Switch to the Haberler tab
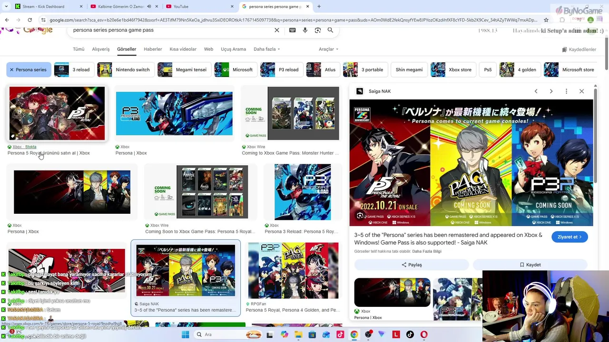Image resolution: width=609 pixels, height=342 pixels. (153, 49)
